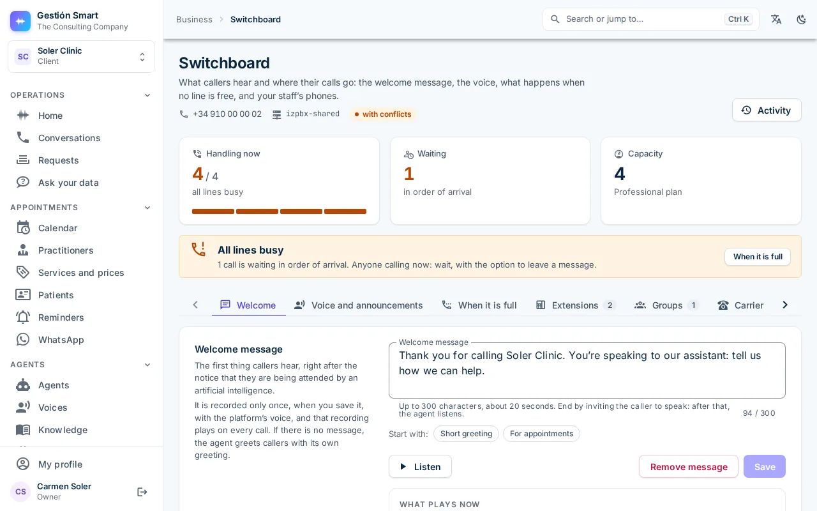This screenshot has width=817, height=511.
Task: Open the Conversations phone icon
Action: [x=23, y=137]
